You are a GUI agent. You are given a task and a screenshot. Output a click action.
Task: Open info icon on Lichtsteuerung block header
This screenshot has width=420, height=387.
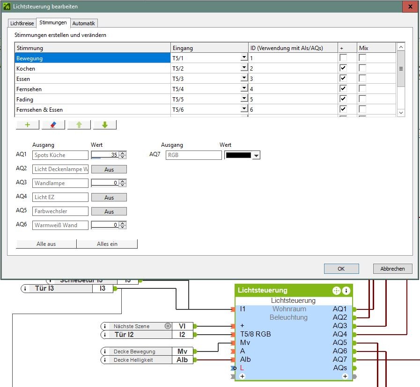(x=346, y=291)
